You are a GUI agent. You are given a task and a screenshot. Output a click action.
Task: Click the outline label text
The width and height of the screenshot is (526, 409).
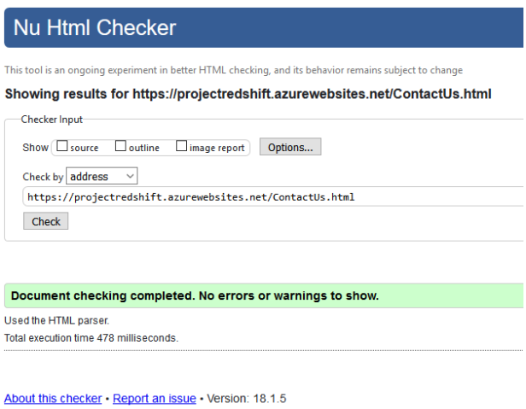pos(144,148)
